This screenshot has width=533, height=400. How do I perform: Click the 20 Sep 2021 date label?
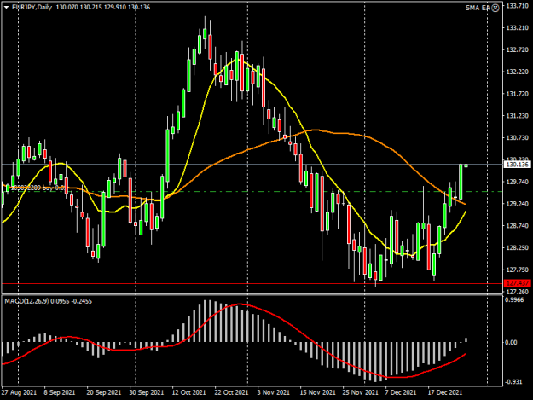104,392
